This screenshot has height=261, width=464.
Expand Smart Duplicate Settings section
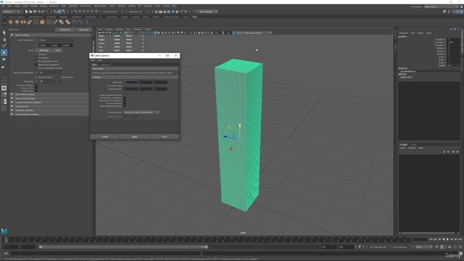[x=49, y=115]
